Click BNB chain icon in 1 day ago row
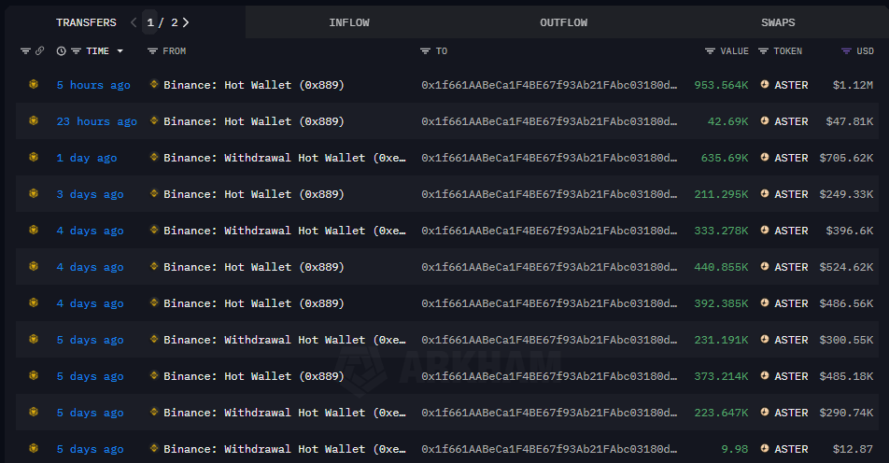Screen dimensions: 889x463 [x=34, y=157]
